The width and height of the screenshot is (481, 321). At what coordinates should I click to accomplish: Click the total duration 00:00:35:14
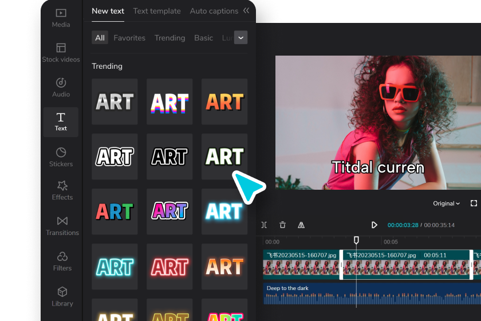[x=439, y=225]
